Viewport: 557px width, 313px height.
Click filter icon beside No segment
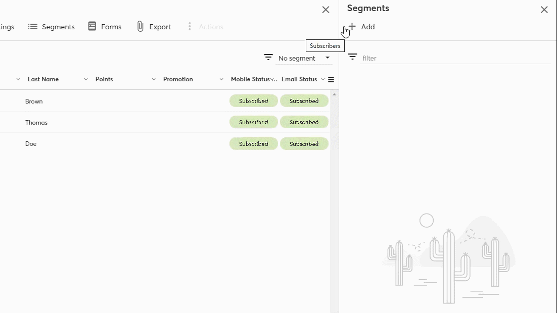[x=268, y=58]
